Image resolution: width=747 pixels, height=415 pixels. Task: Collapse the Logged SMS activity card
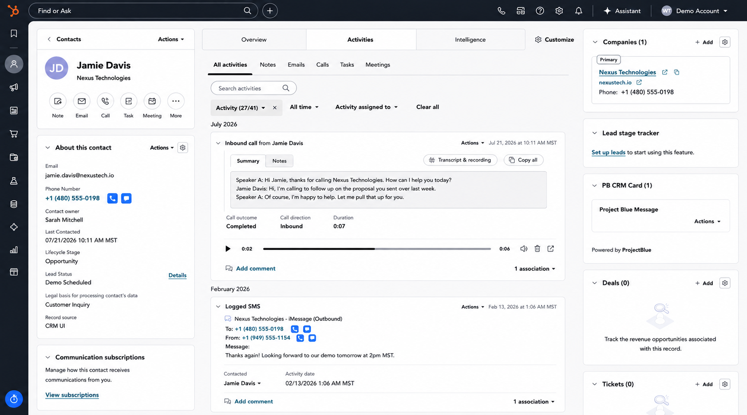(x=218, y=306)
